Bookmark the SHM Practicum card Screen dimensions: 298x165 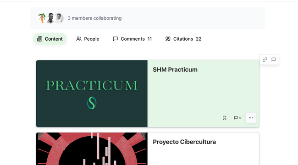pos(225,118)
